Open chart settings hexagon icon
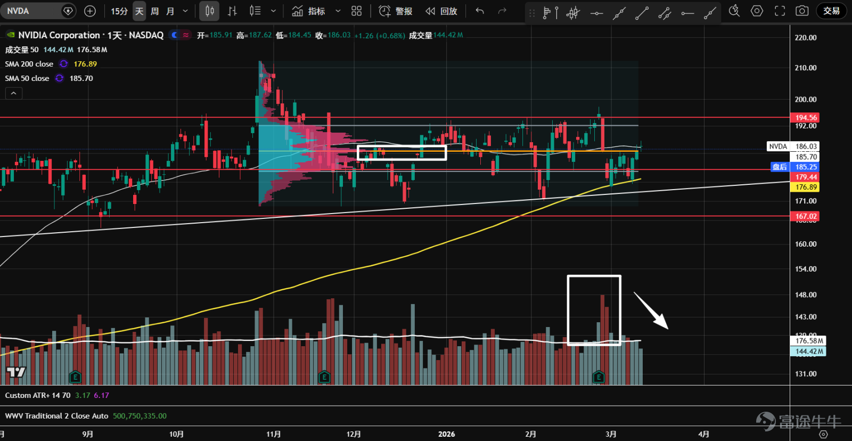852x441 pixels. [757, 11]
